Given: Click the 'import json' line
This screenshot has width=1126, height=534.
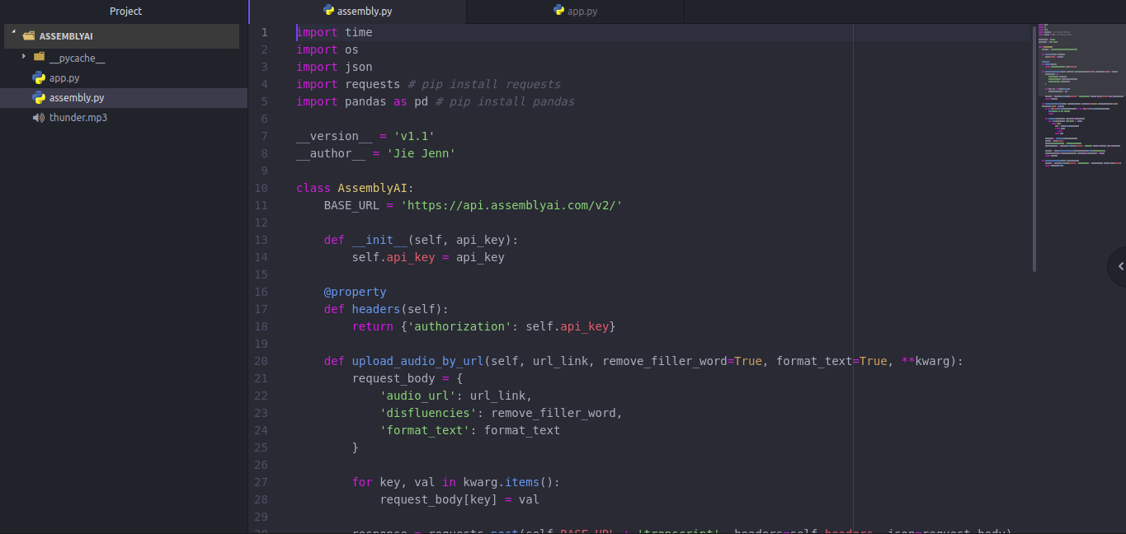Looking at the screenshot, I should click(x=334, y=67).
